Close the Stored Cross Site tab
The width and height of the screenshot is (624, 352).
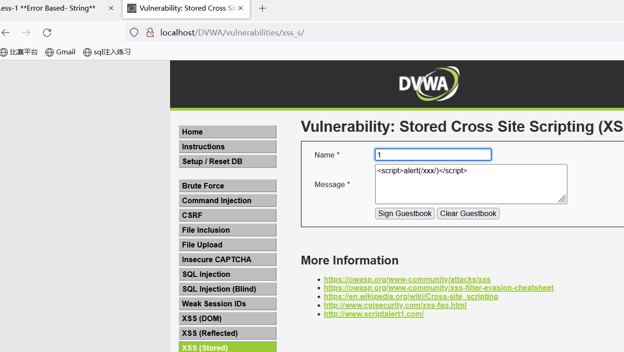[241, 8]
